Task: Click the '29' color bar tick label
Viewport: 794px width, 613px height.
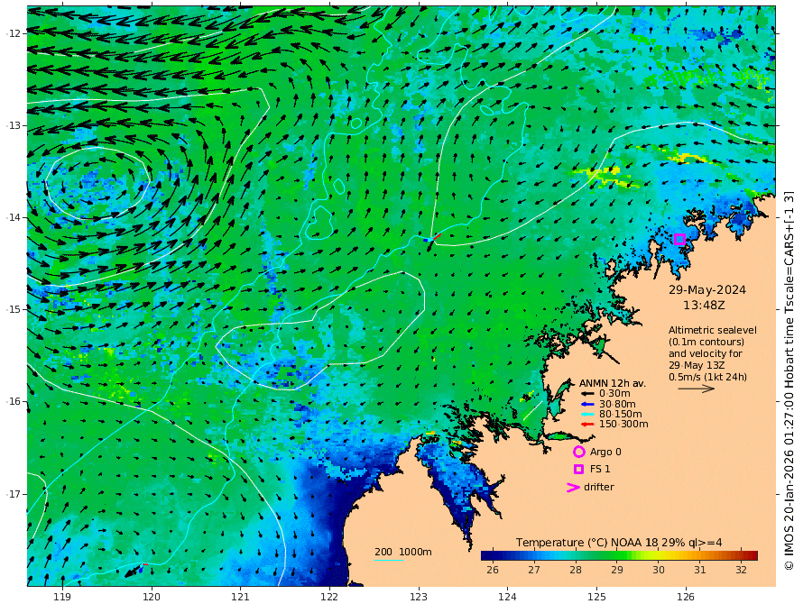Action: pyautogui.click(x=617, y=570)
